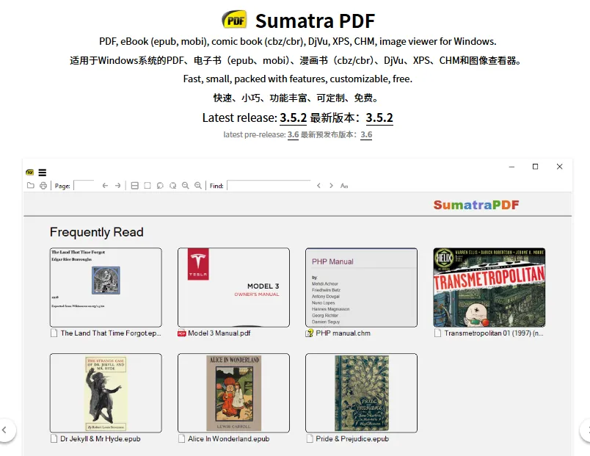Click 'Model 3 Manual.pdf' filename
Screen dimensions: 590x456
[219, 333]
